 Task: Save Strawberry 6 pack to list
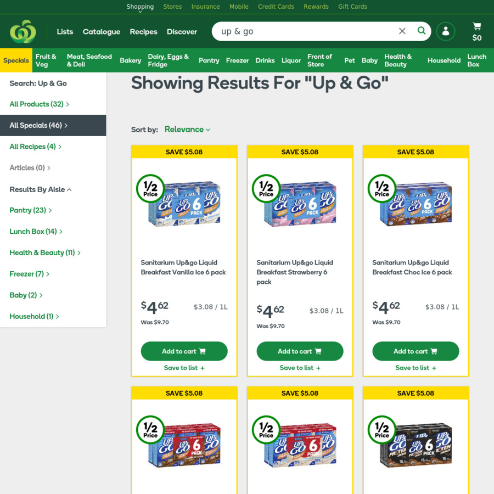click(300, 368)
